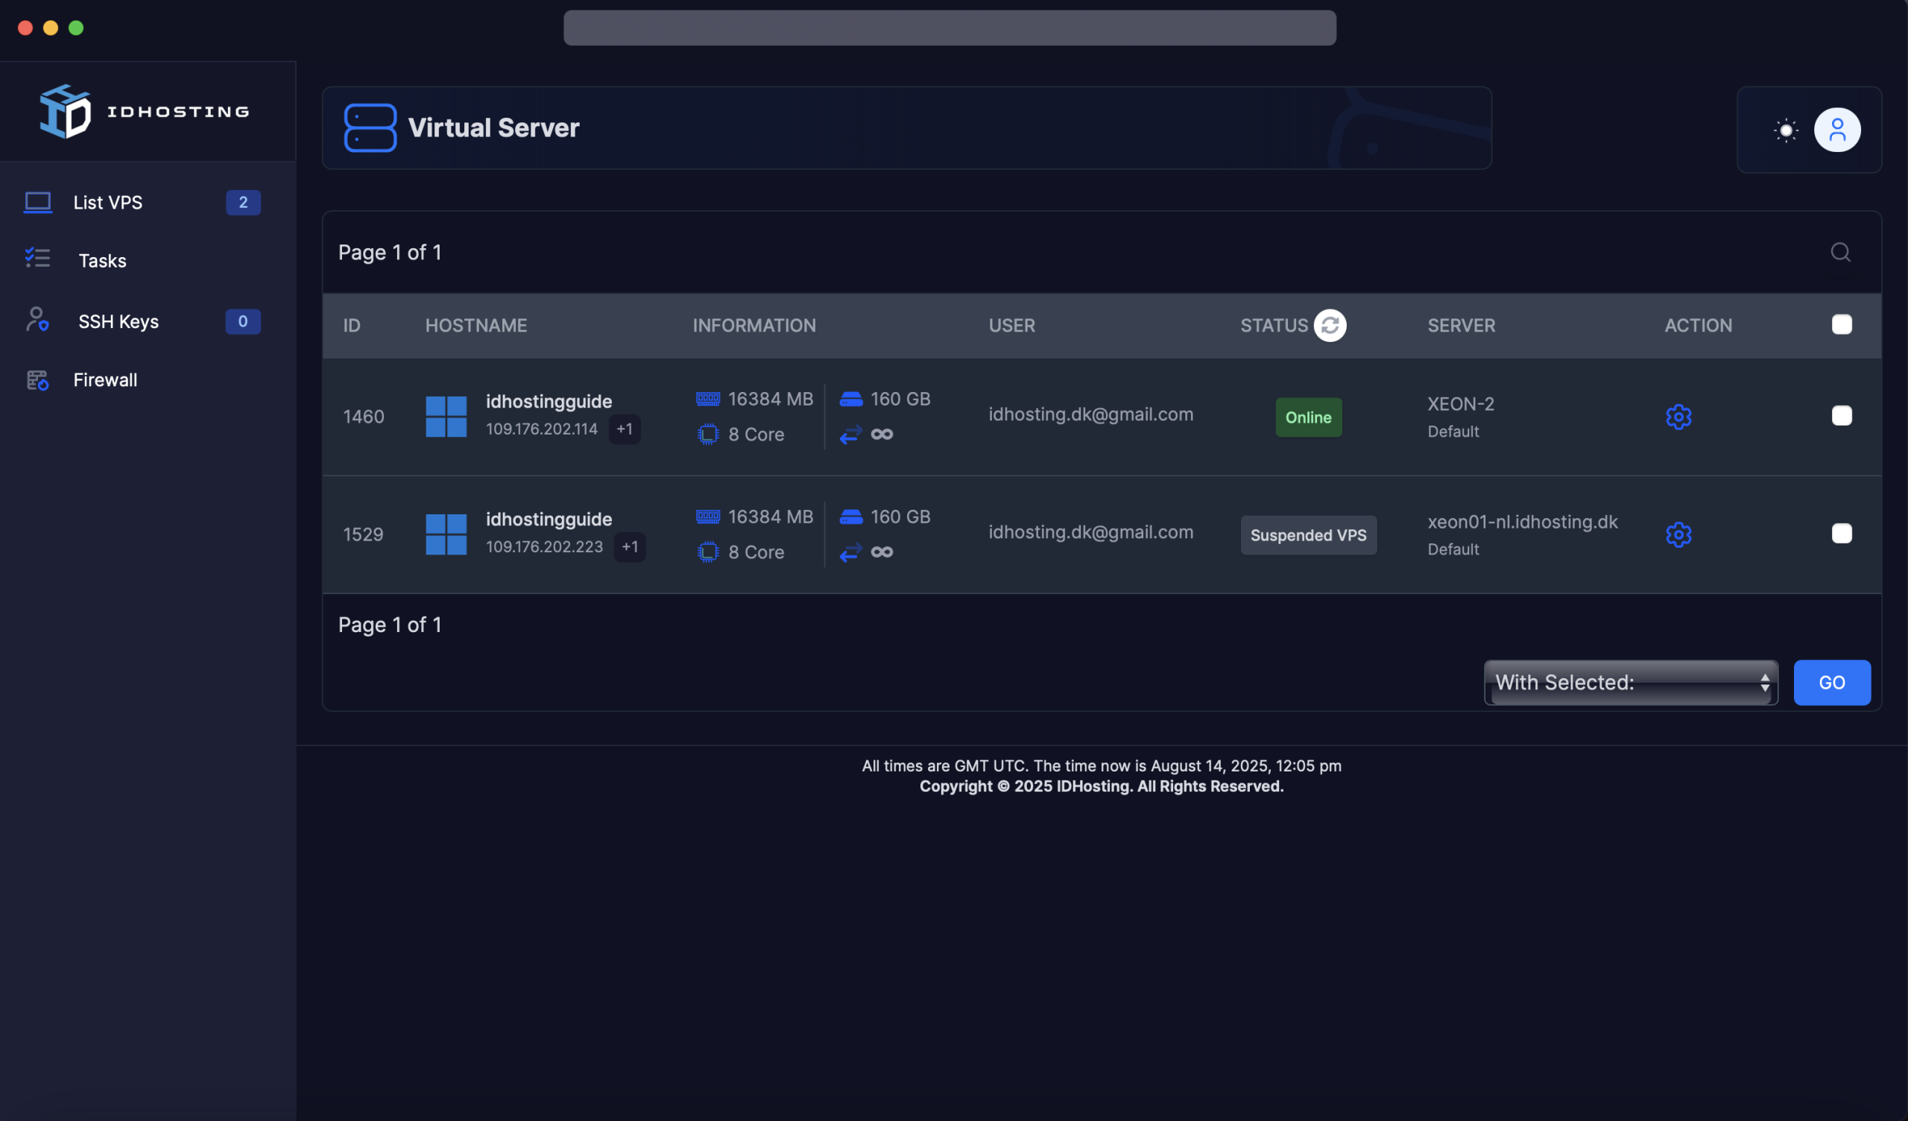
Task: Tick the checkbox for VPS 1529
Action: coord(1842,534)
